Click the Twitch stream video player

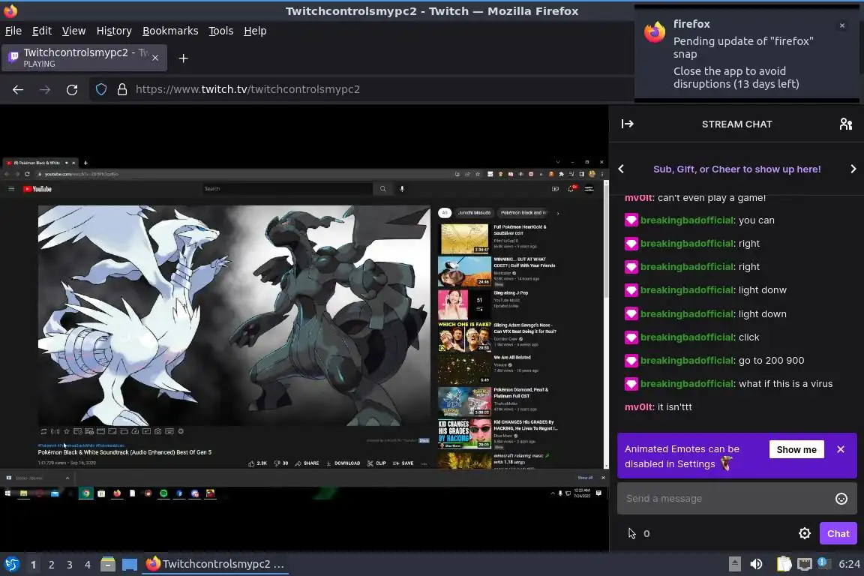(304, 328)
